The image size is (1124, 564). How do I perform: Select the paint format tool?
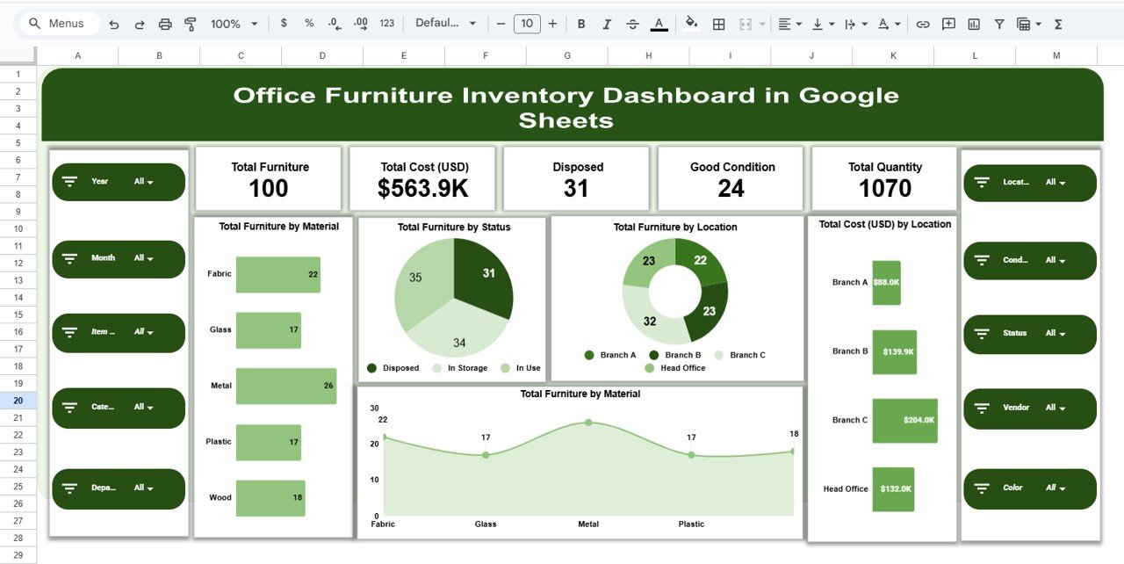(x=191, y=24)
